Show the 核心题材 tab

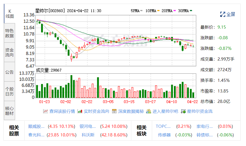pyautogui.click(x=10, y=111)
